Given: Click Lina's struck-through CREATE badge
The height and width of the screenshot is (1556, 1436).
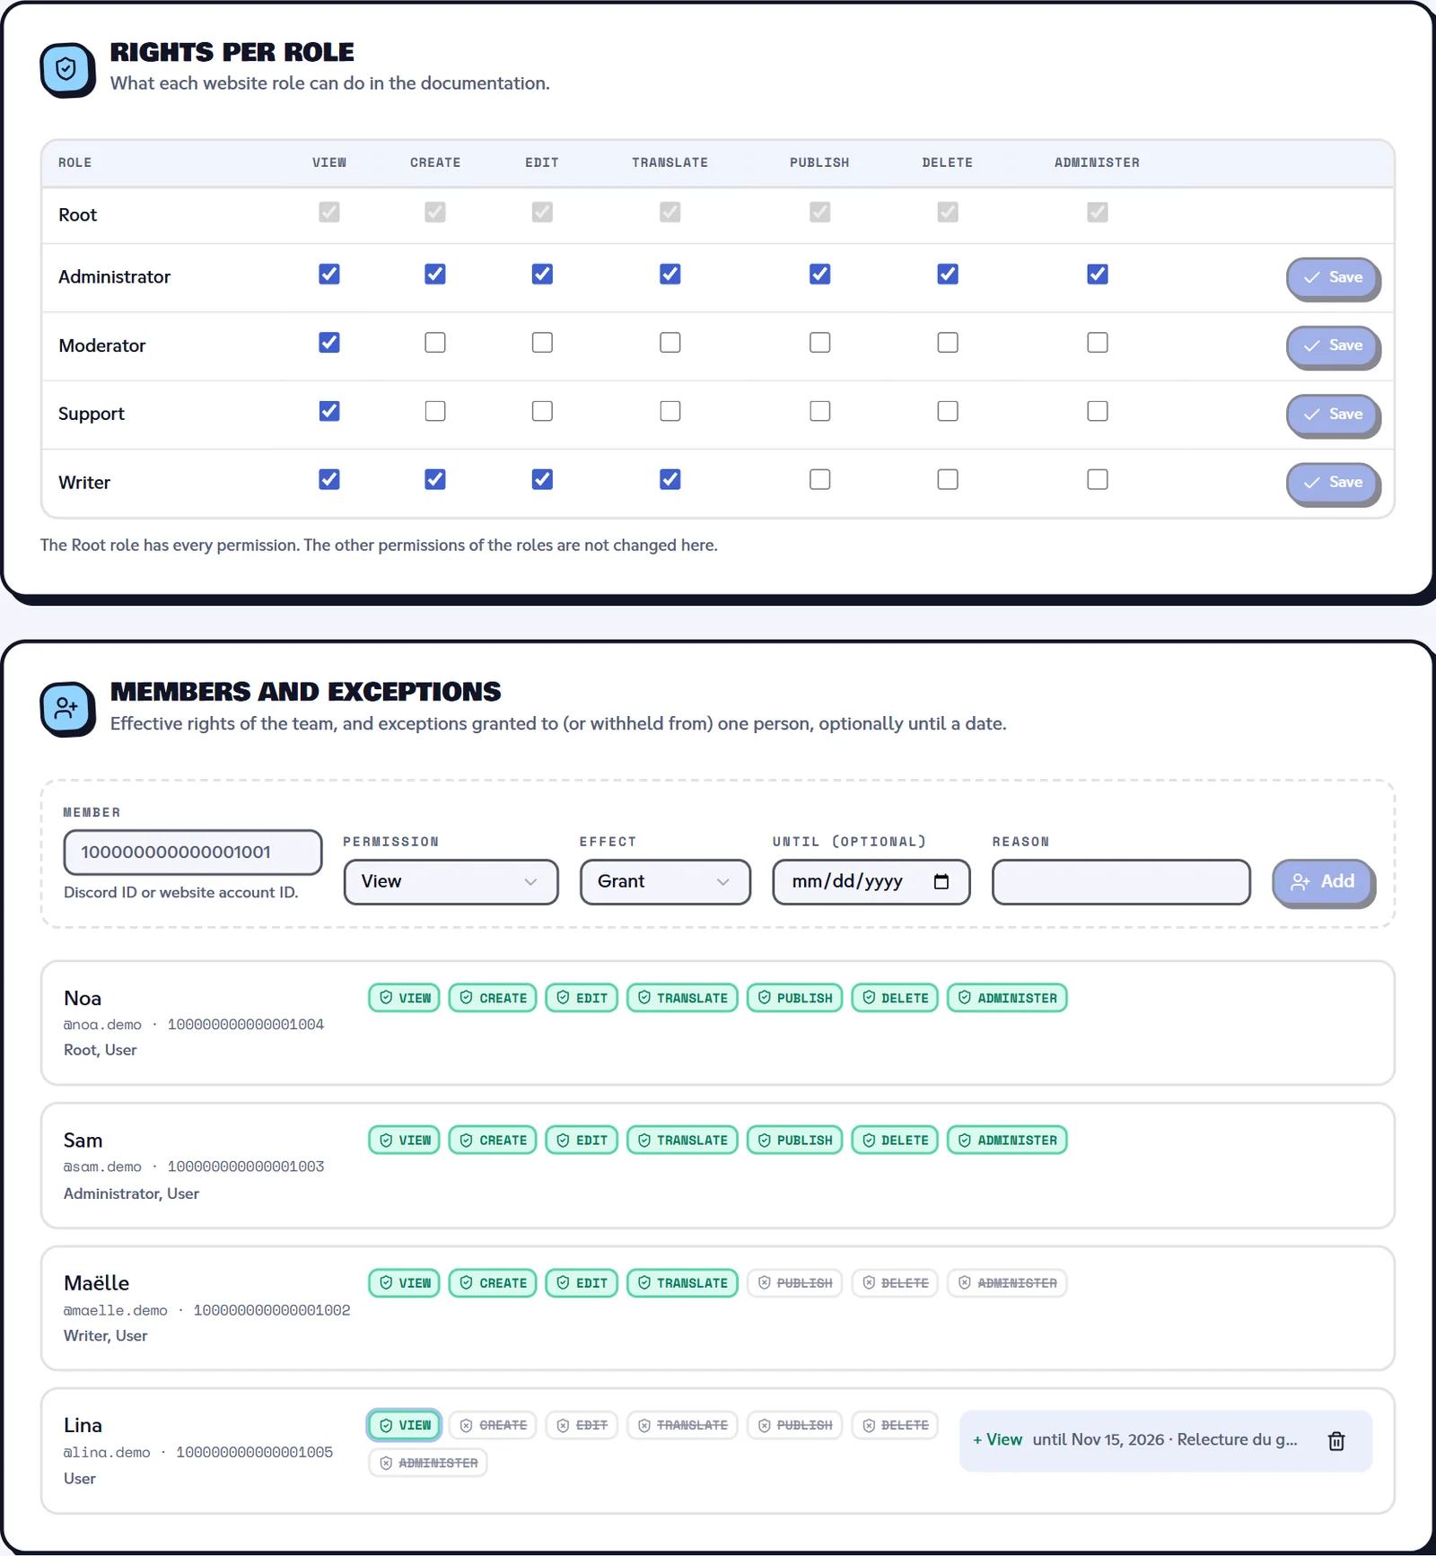Looking at the screenshot, I should tap(493, 1426).
